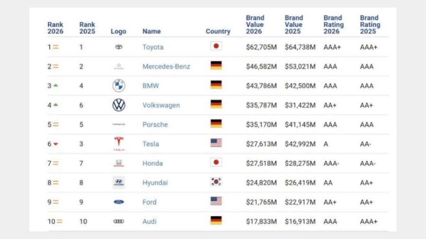The image size is (426, 239).
Task: Click the green up arrow beside BMW rank
Action: click(x=56, y=85)
